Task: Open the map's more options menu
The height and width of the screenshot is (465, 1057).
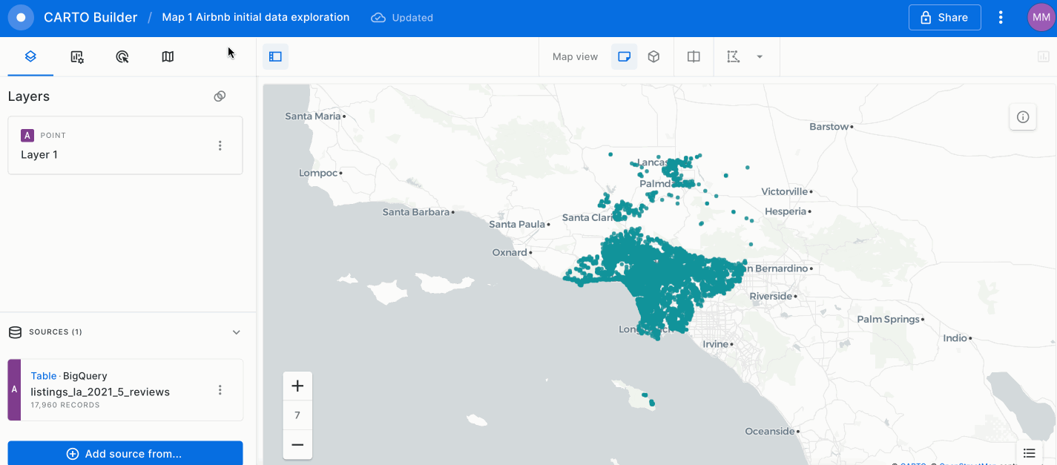Action: tap(1001, 17)
